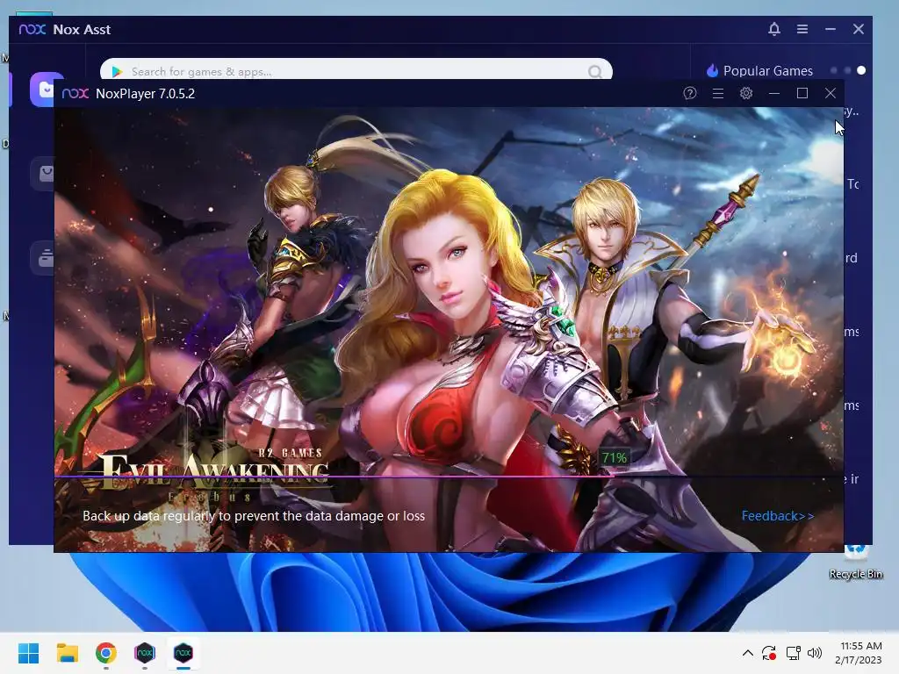The height and width of the screenshot is (674, 899).
Task: Click the NoxPlayer 7.0.5.2 title text
Action: (x=145, y=93)
